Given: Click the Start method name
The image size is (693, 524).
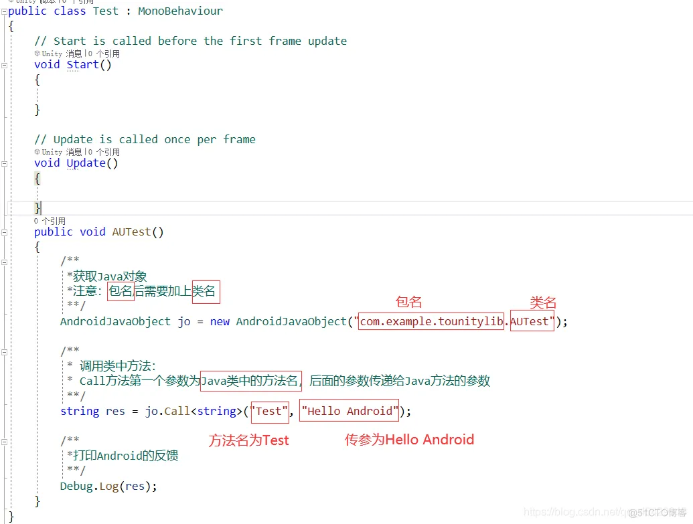Looking at the screenshot, I should [x=82, y=64].
